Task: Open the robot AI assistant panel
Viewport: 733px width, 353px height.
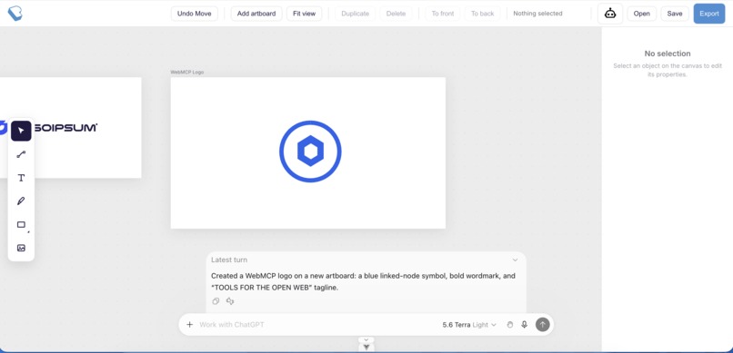Action: click(610, 14)
